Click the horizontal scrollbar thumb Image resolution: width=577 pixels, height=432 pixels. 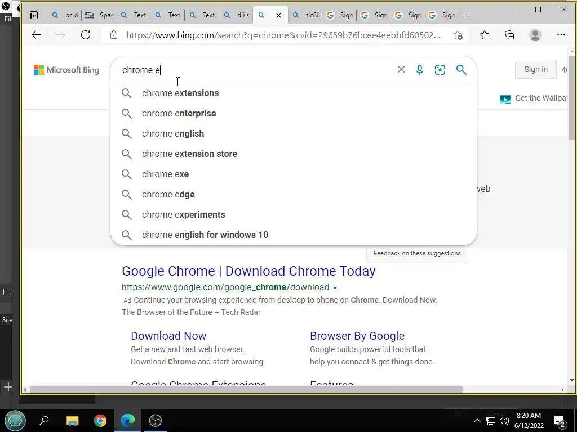point(246,390)
